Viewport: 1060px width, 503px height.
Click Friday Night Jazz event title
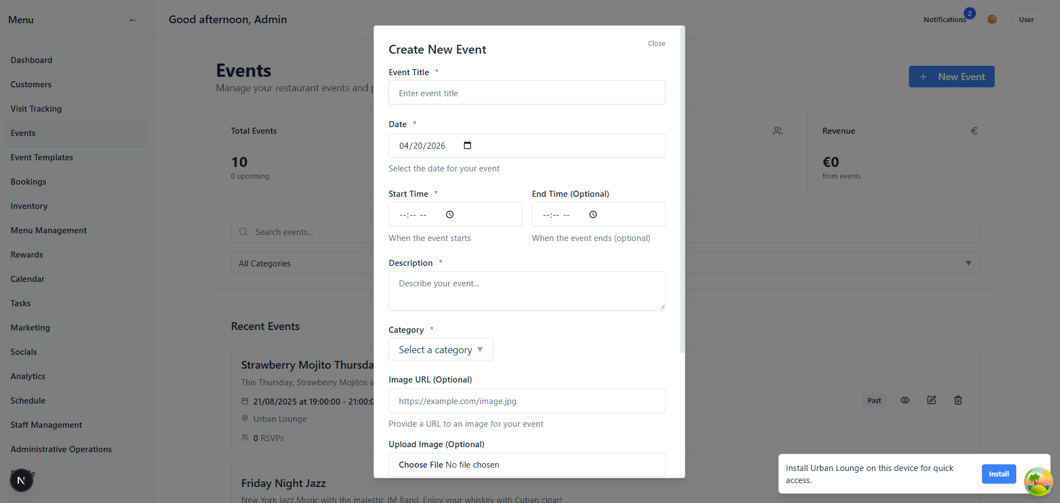click(x=283, y=483)
